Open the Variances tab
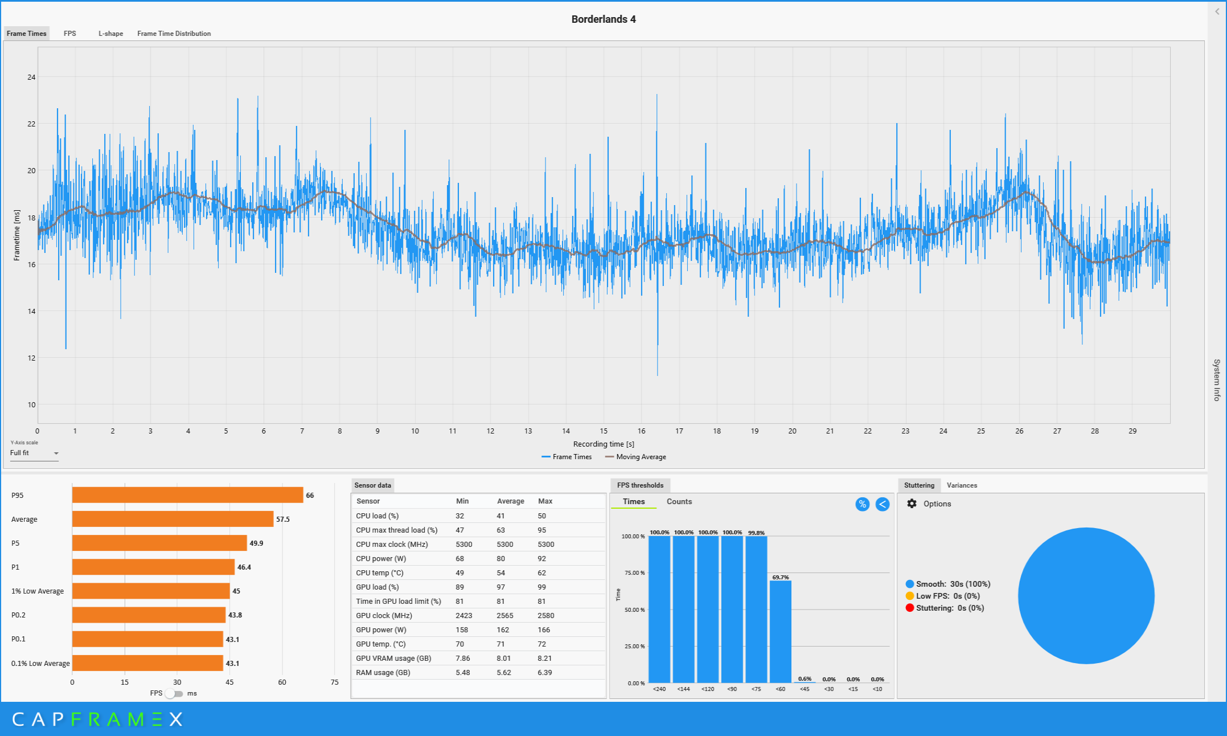The width and height of the screenshot is (1227, 736). (962, 485)
